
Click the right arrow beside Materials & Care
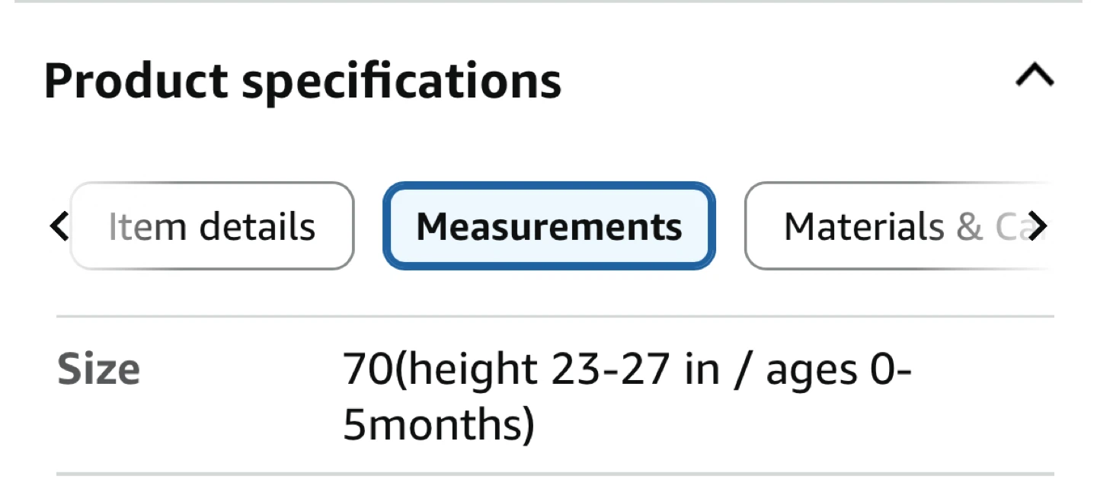click(x=1036, y=226)
